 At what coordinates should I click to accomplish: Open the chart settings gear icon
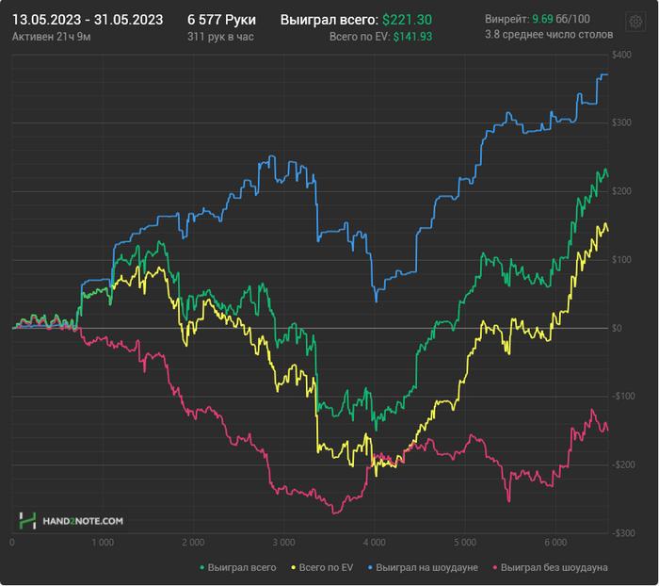point(635,21)
